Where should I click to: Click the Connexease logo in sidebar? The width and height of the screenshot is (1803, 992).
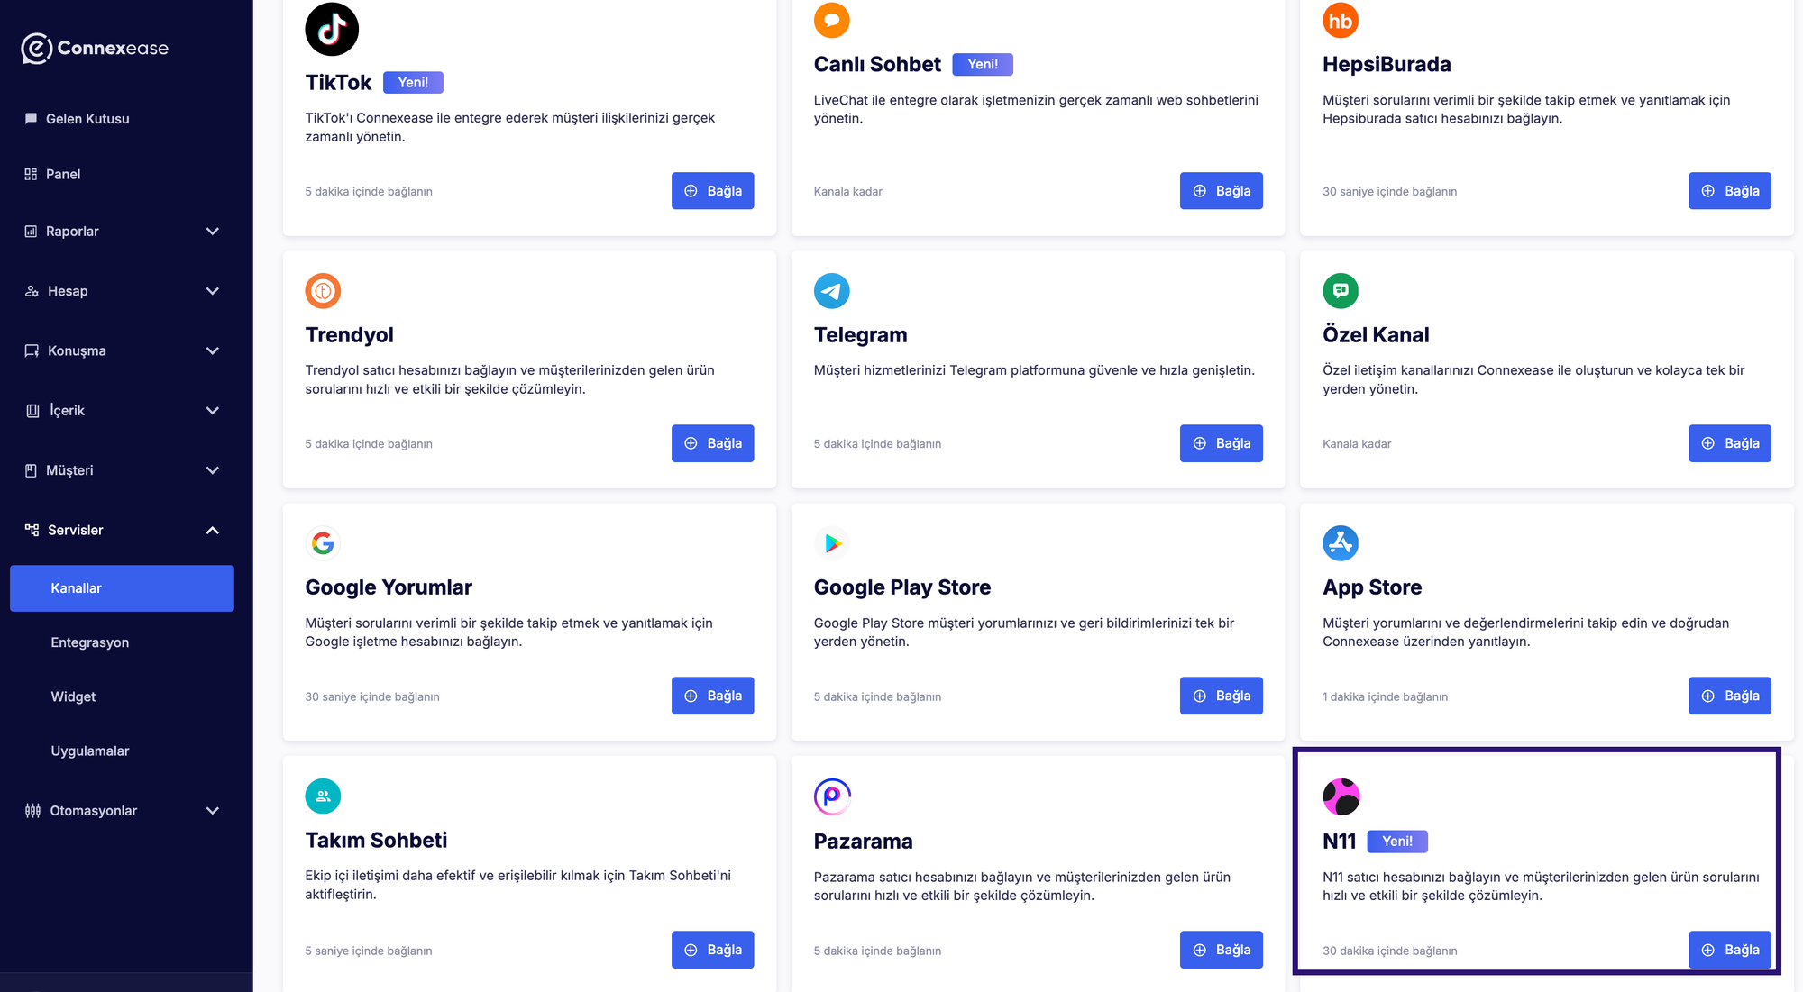point(95,49)
